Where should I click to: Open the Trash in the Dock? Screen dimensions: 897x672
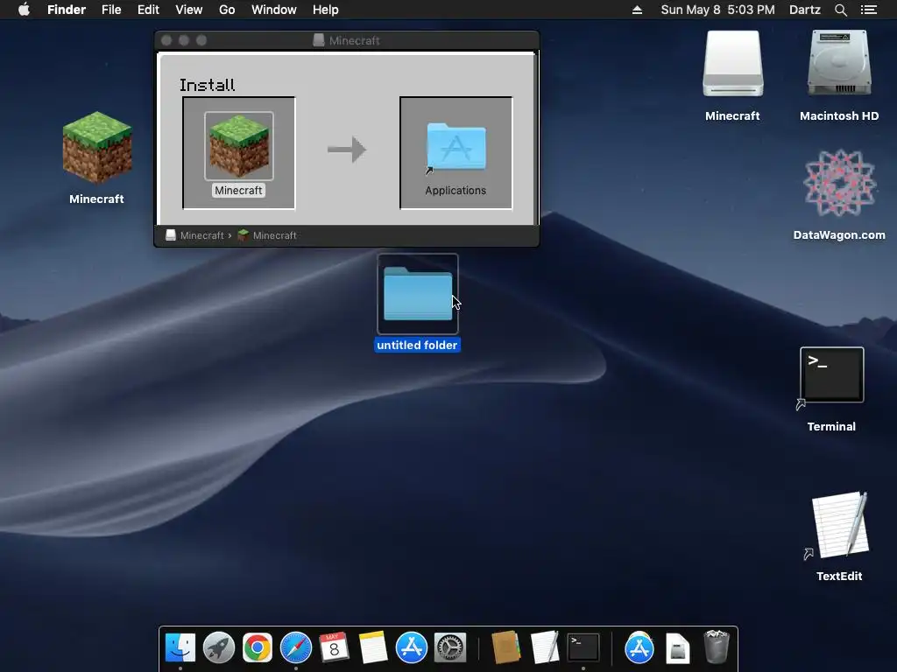[x=717, y=647]
